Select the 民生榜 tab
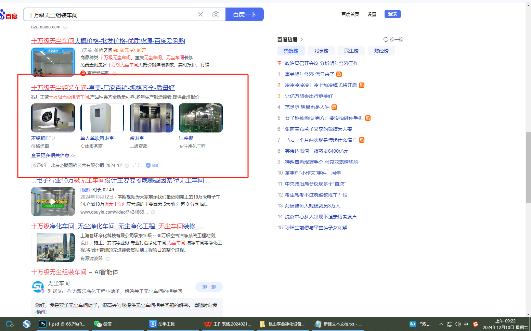 point(351,51)
